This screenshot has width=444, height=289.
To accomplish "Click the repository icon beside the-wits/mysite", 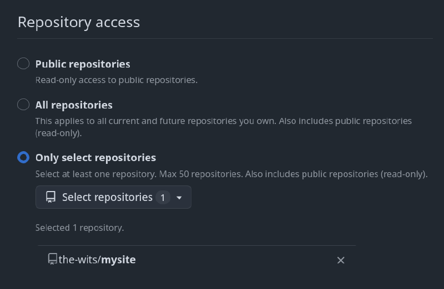I will pyautogui.click(x=53, y=259).
